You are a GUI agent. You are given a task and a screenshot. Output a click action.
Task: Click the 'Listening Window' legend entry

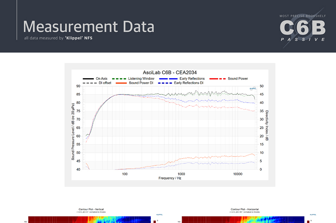(133, 79)
